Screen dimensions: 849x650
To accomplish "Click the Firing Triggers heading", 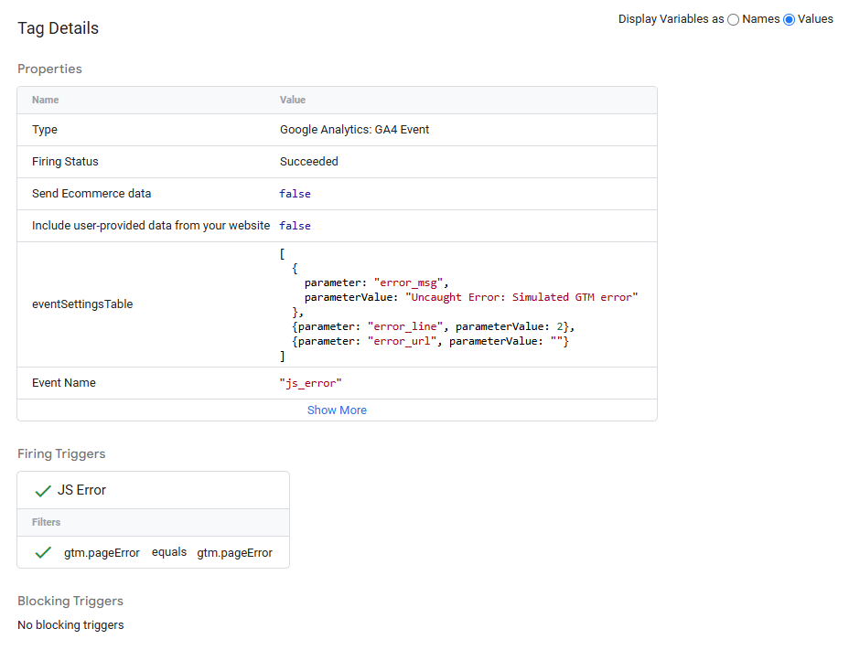I will (61, 453).
